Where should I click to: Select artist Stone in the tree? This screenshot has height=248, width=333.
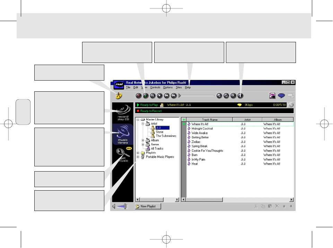pos(159,132)
